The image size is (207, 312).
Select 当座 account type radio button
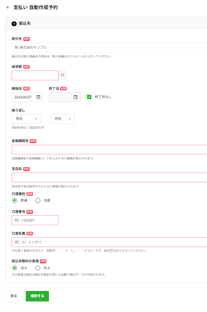click(38, 200)
